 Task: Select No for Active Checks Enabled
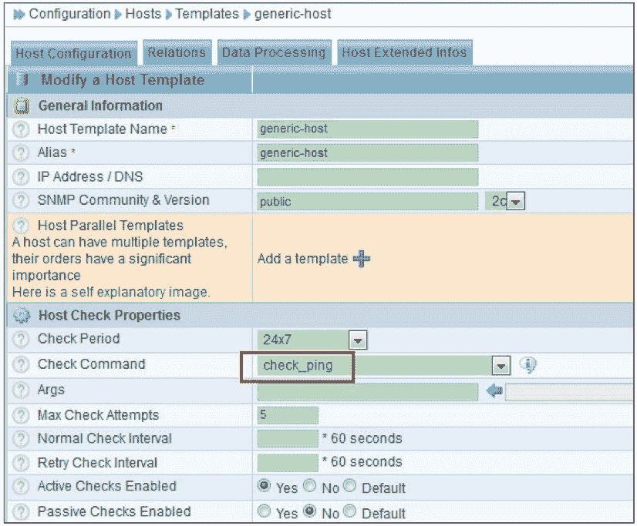click(309, 487)
